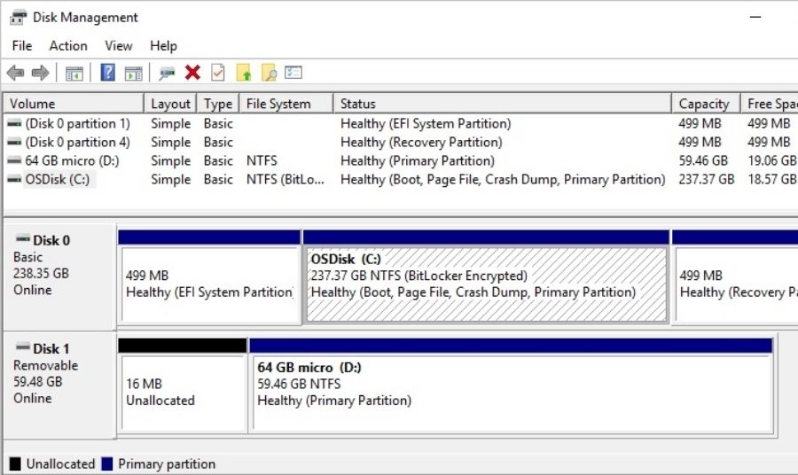Minimize the Disk Management window

(x=755, y=17)
